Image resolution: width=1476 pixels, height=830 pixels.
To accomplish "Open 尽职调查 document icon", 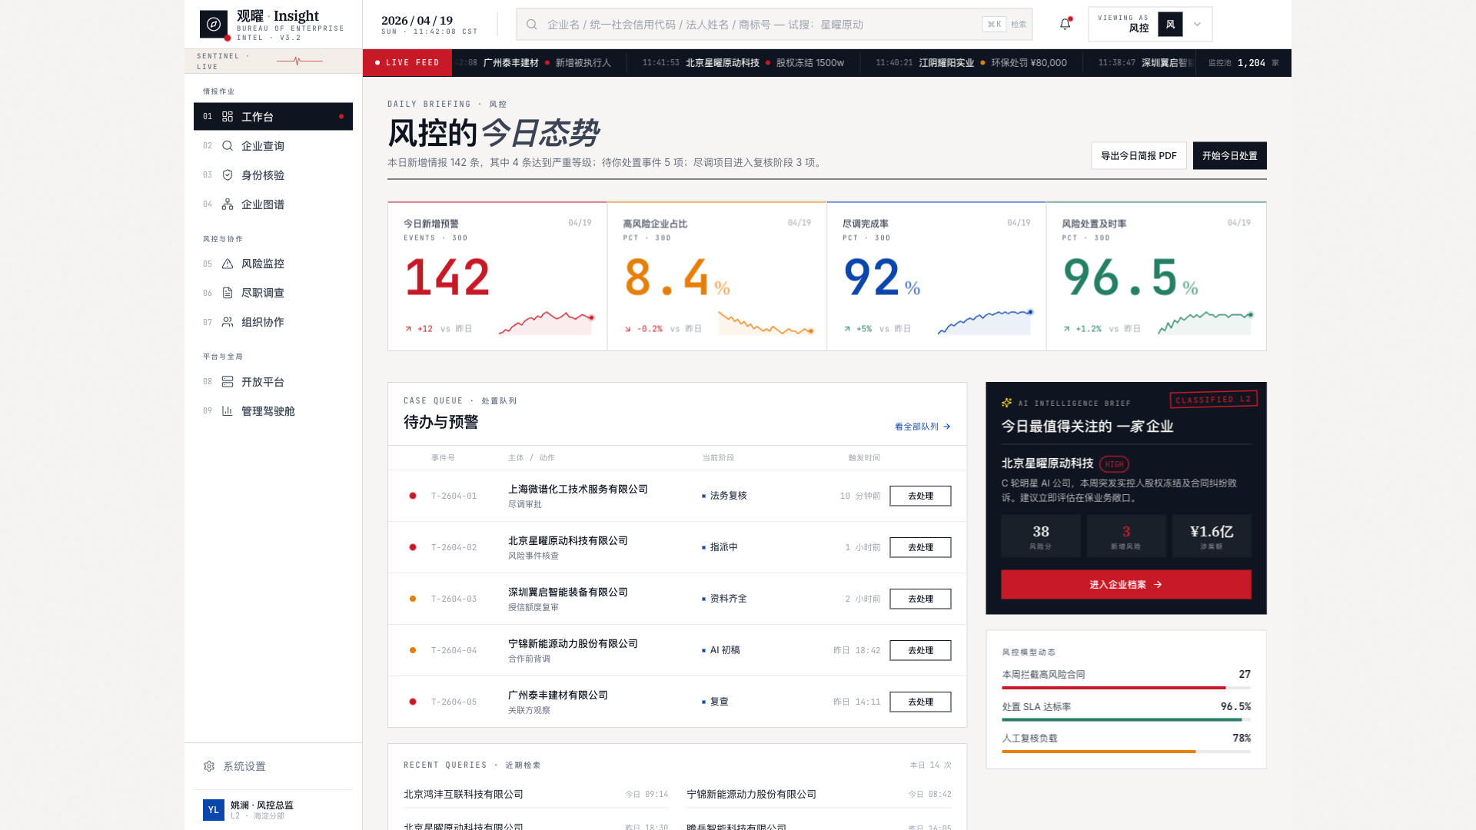I will pos(227,293).
